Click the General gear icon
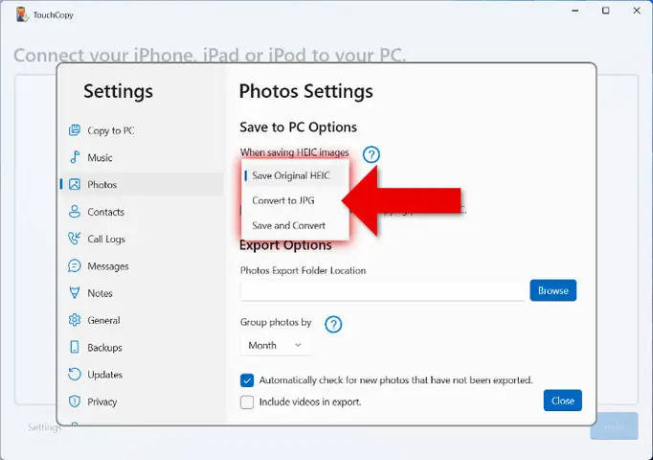Viewport: 653px width, 460px height. tap(74, 320)
